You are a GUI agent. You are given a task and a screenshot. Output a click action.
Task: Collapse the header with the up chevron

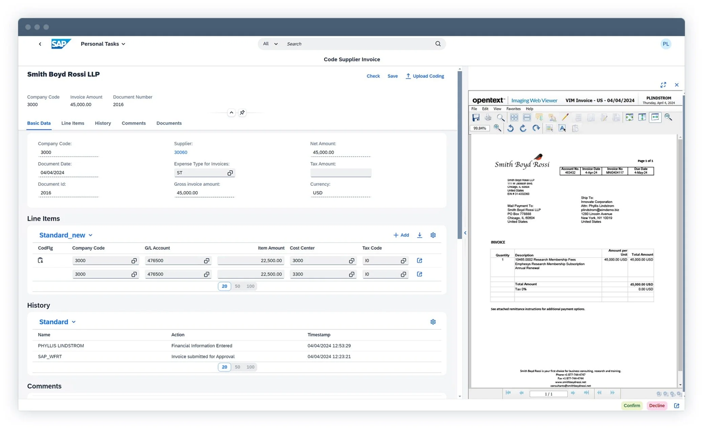point(231,113)
